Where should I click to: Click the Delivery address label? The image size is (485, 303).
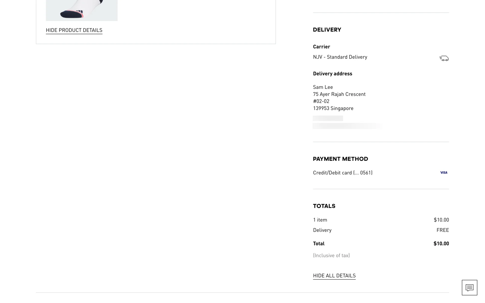[x=332, y=74]
